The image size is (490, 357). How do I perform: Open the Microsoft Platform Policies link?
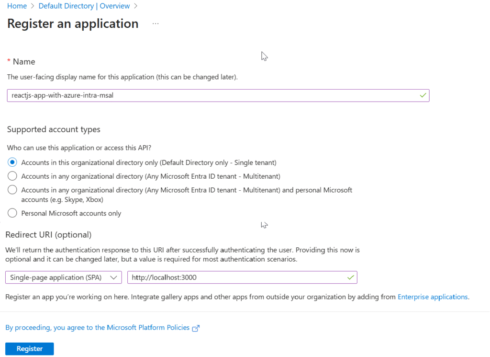pos(98,328)
